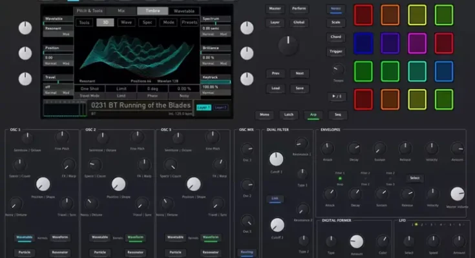Click the Prev preset button
The height and width of the screenshot is (258, 475).
(275, 74)
